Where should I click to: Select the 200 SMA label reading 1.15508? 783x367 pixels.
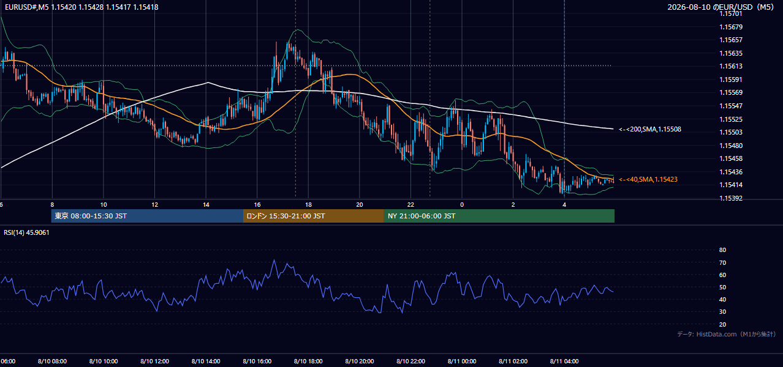coord(650,130)
